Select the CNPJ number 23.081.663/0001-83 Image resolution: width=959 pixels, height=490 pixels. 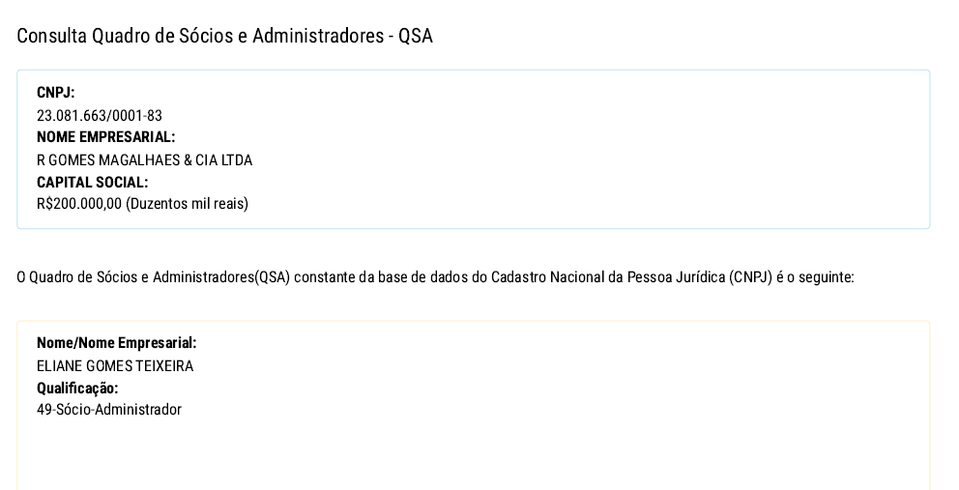[x=100, y=116]
